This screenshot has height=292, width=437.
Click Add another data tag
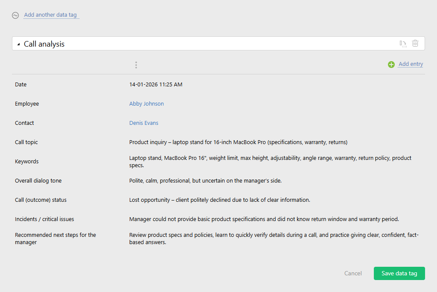point(51,15)
